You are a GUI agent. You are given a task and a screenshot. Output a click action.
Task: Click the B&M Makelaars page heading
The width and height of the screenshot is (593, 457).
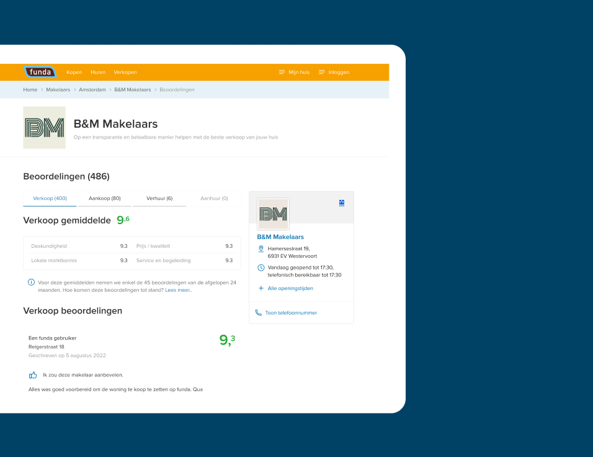(116, 124)
